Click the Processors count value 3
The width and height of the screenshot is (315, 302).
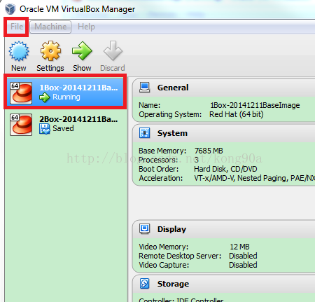pyautogui.click(x=197, y=160)
